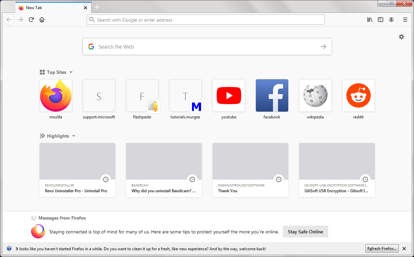414x257 pixels.
Task: Click the magnifier icon in address bar
Action: point(92,20)
